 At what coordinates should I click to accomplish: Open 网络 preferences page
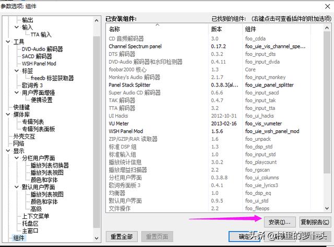tap(19, 144)
